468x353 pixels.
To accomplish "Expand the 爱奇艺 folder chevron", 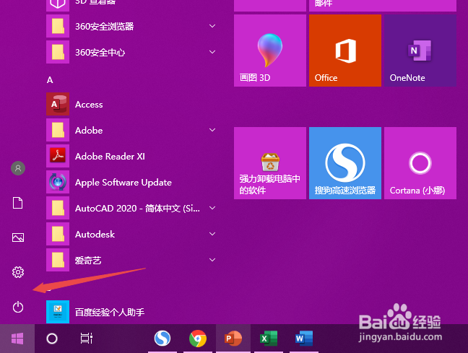I will pos(212,260).
